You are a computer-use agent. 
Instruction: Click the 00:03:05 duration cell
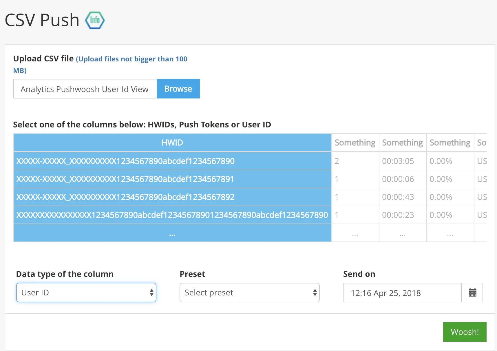point(402,161)
